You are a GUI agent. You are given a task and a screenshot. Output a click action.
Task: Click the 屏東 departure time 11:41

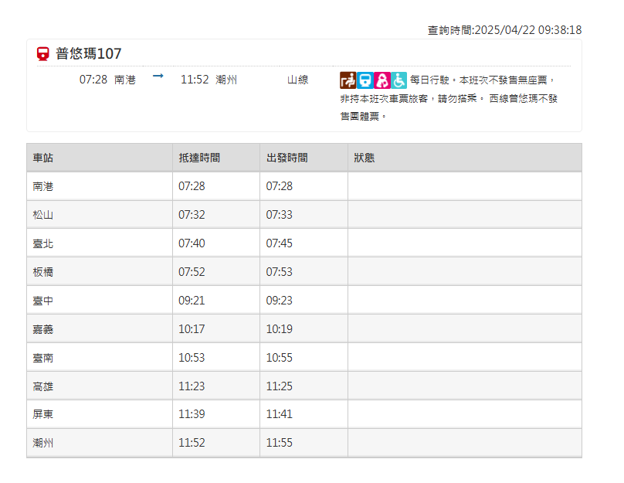[x=279, y=414]
